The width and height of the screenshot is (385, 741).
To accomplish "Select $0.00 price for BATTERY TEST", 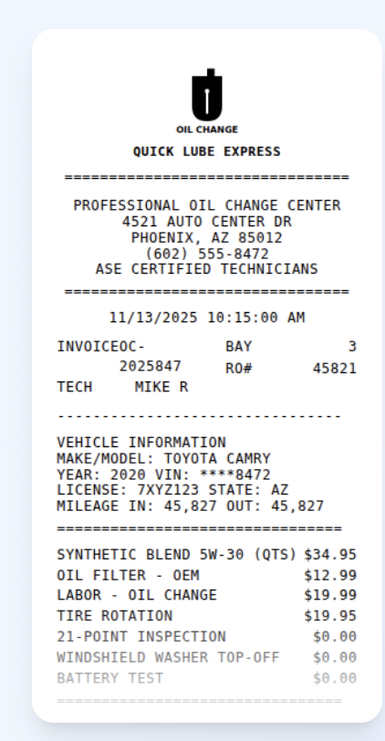I will pyautogui.click(x=335, y=679).
